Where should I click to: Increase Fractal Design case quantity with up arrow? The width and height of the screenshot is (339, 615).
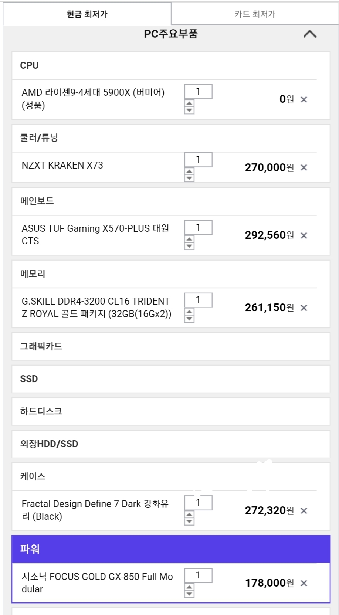[189, 514]
